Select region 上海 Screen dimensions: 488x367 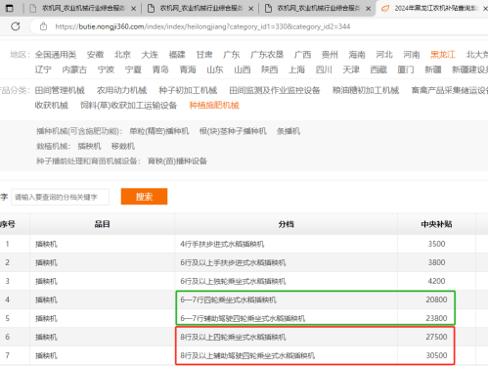(x=296, y=69)
